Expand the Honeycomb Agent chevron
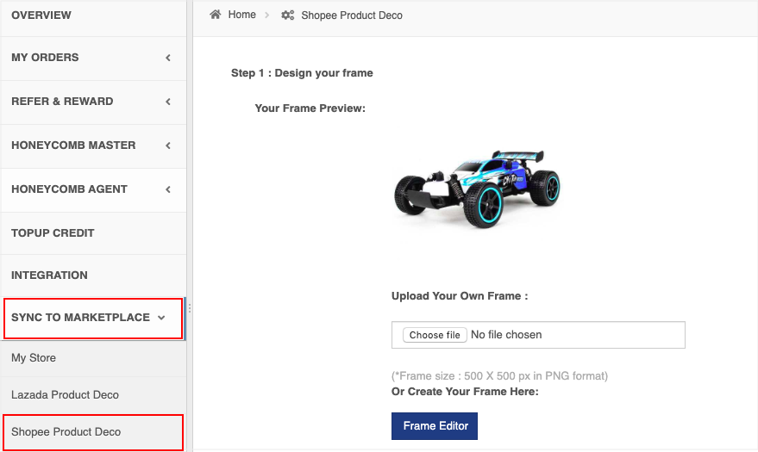758x452 pixels. [168, 189]
